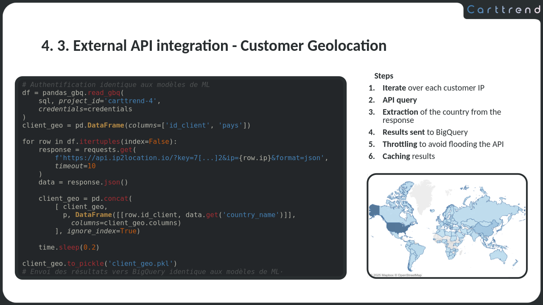Select the 'Caching results' list item

click(x=408, y=156)
